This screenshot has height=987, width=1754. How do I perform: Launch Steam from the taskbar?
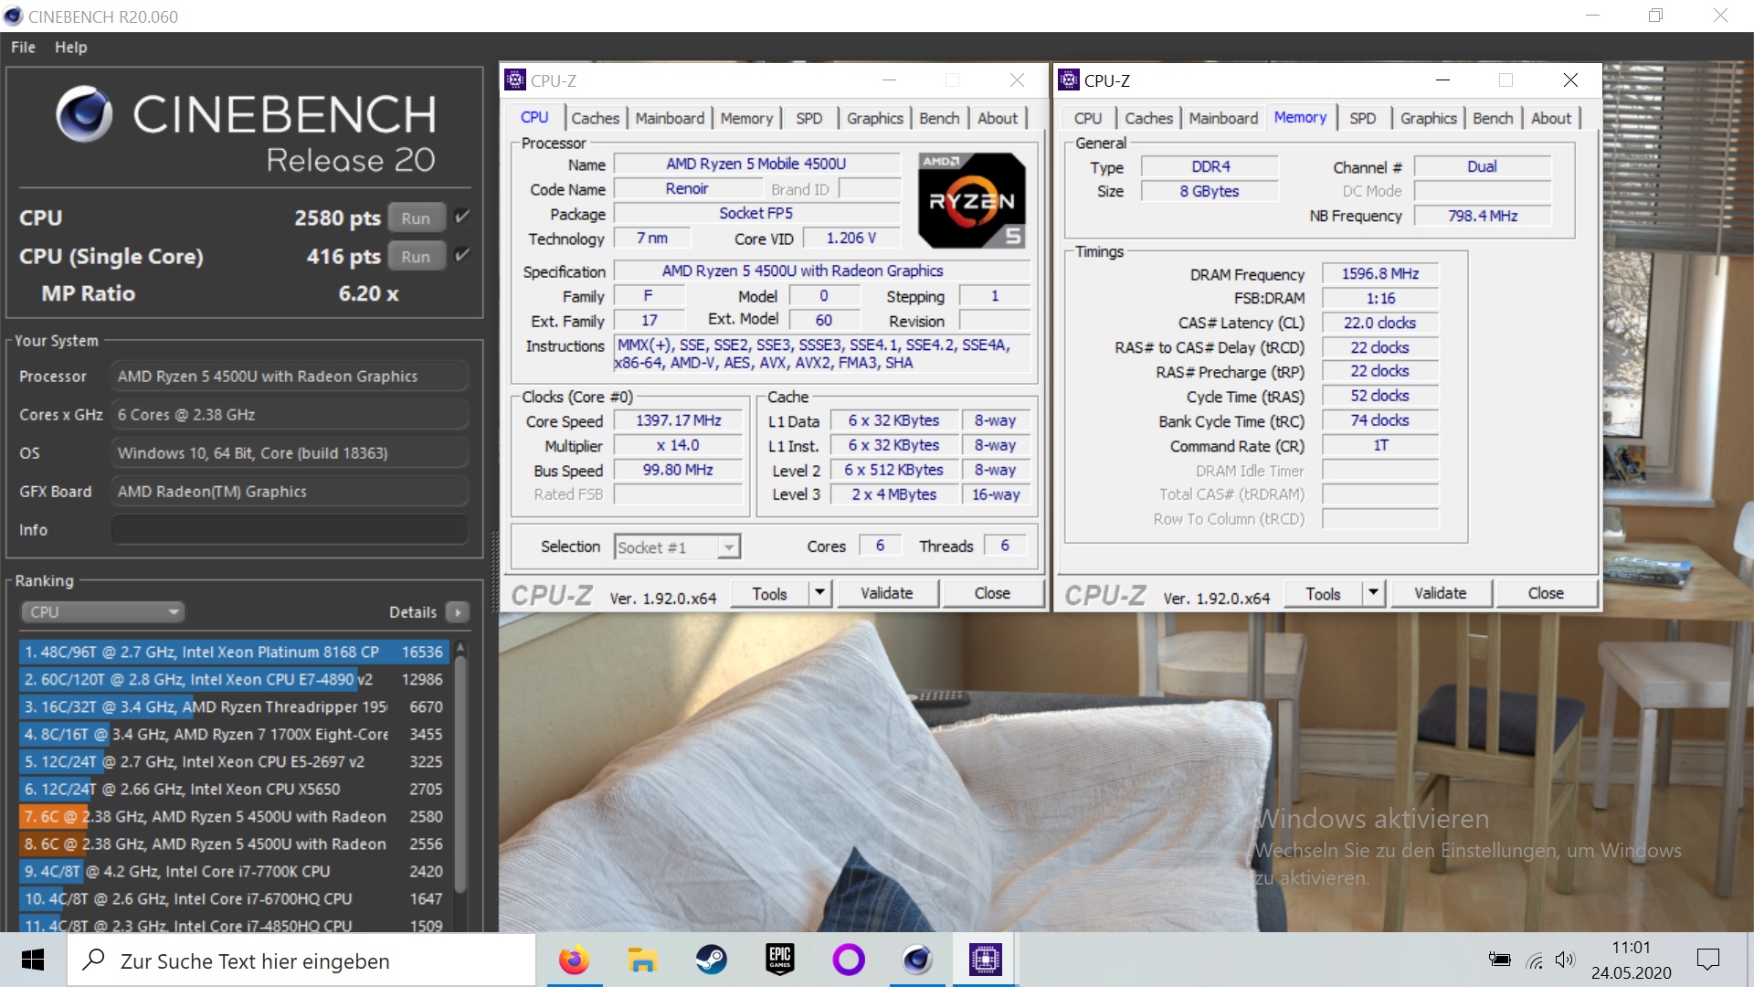[x=711, y=960]
